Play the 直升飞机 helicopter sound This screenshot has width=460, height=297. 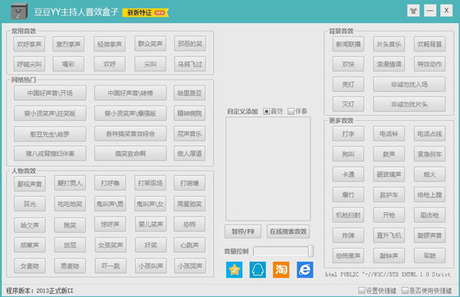click(x=389, y=235)
